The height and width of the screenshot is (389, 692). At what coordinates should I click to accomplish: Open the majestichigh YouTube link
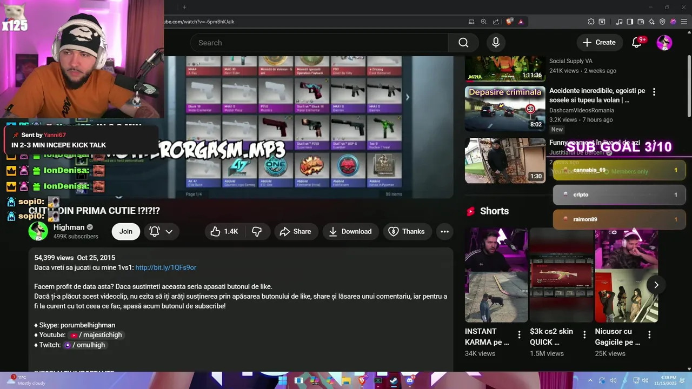pyautogui.click(x=96, y=335)
